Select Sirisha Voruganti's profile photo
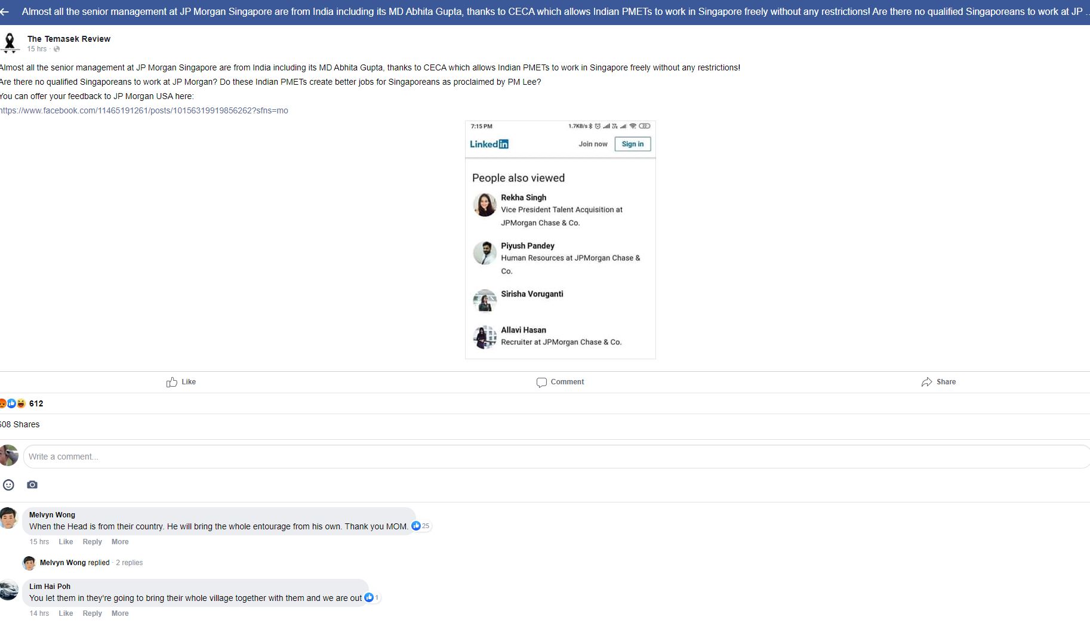The width and height of the screenshot is (1090, 626). pyautogui.click(x=485, y=301)
